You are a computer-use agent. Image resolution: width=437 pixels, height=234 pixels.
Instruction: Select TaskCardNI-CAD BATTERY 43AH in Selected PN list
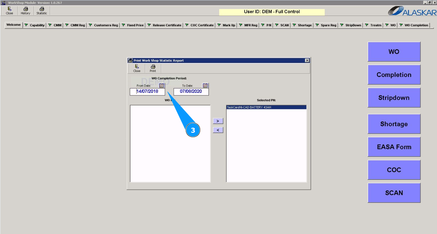point(266,107)
